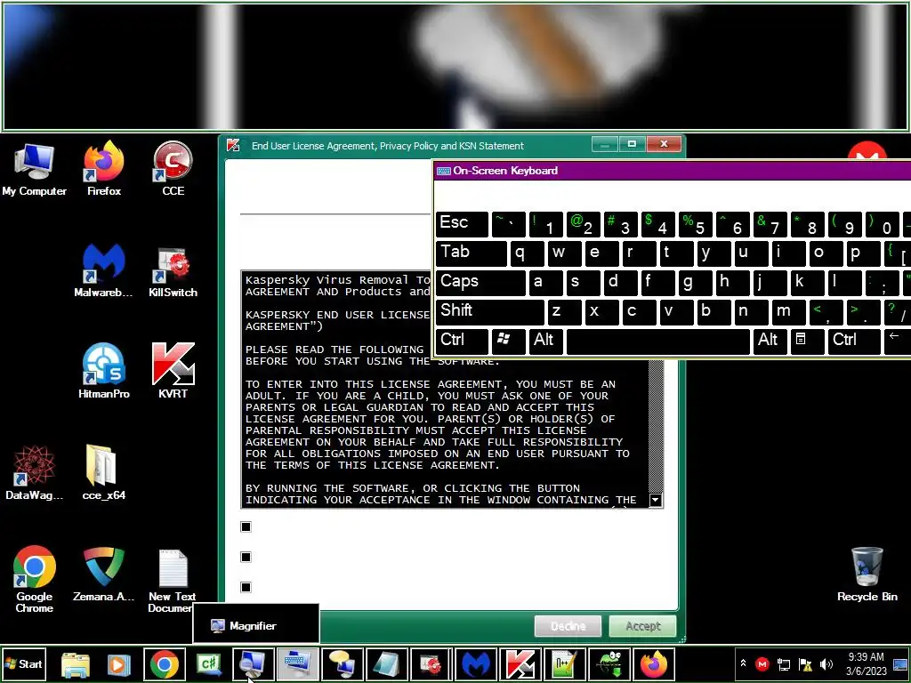911x683 pixels.
Task: Click the 'z' key on keyboard
Action: click(x=564, y=312)
